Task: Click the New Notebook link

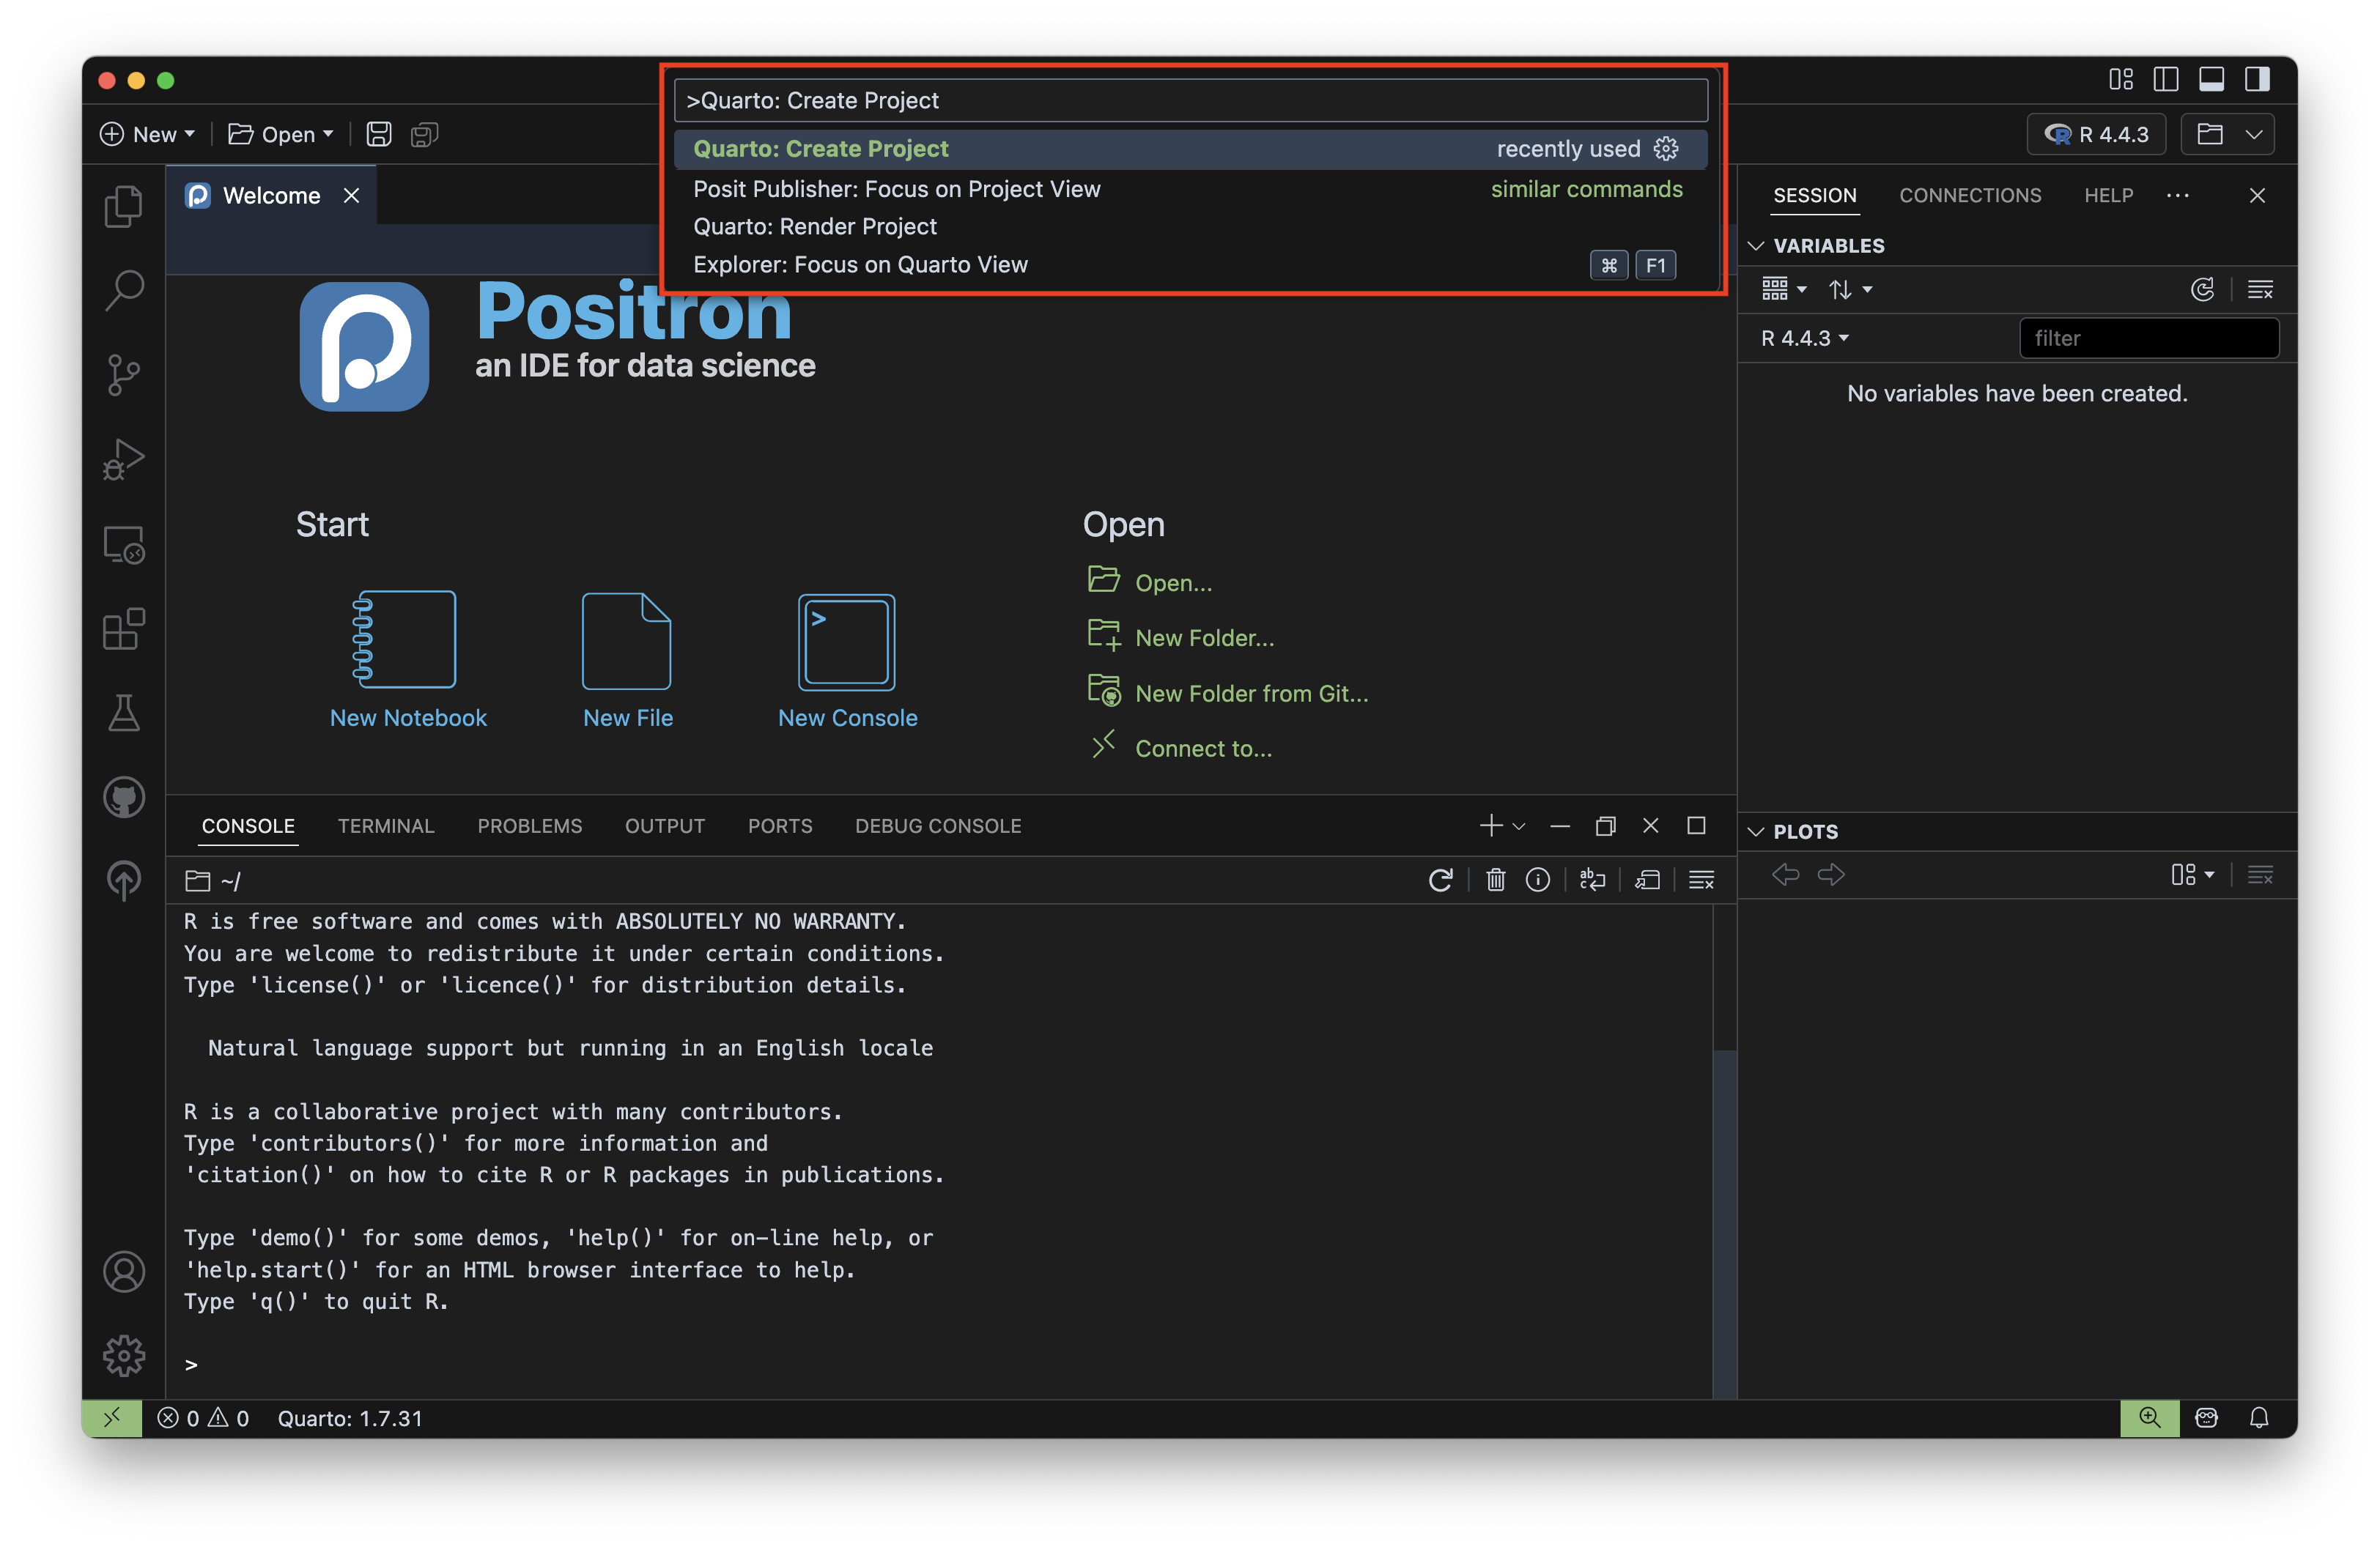Action: click(x=408, y=718)
